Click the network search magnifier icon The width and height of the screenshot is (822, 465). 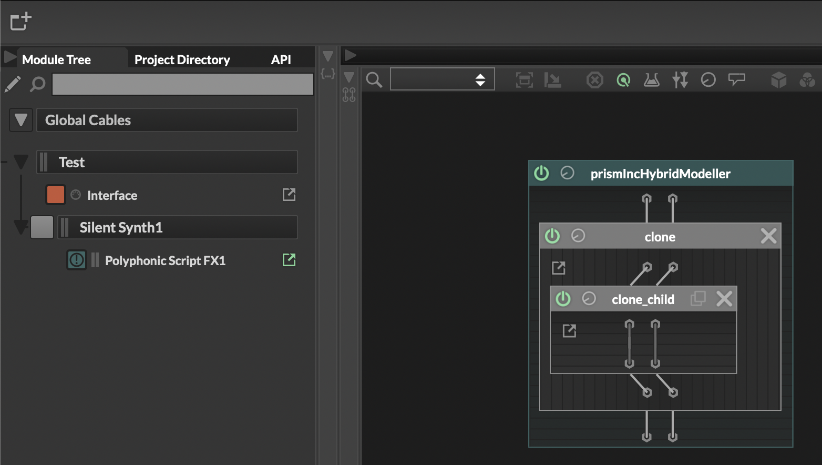(x=374, y=80)
